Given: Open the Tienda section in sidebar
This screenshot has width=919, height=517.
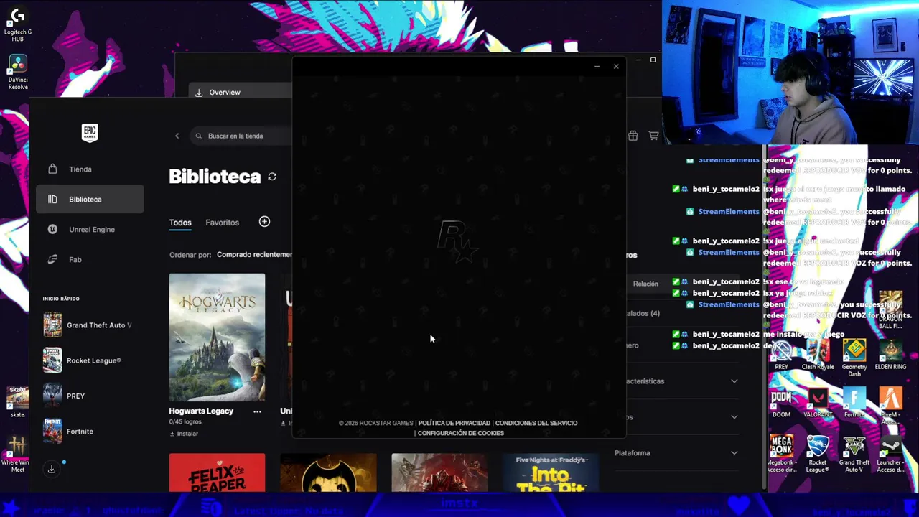Looking at the screenshot, I should pyautogui.click(x=90, y=169).
